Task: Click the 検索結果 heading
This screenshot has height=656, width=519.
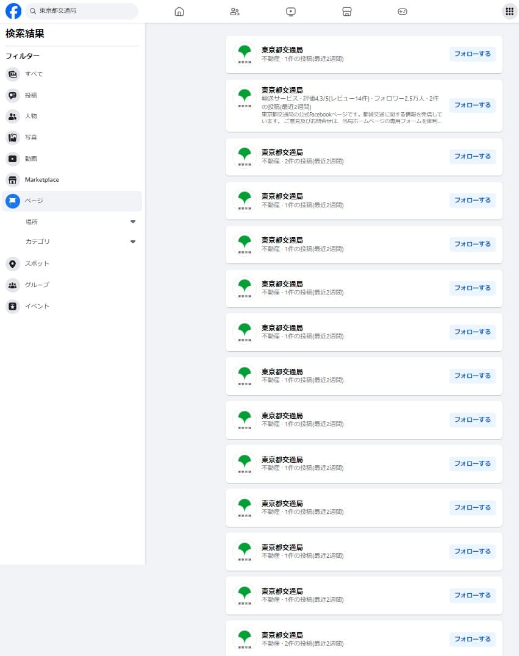Action: pyautogui.click(x=24, y=34)
